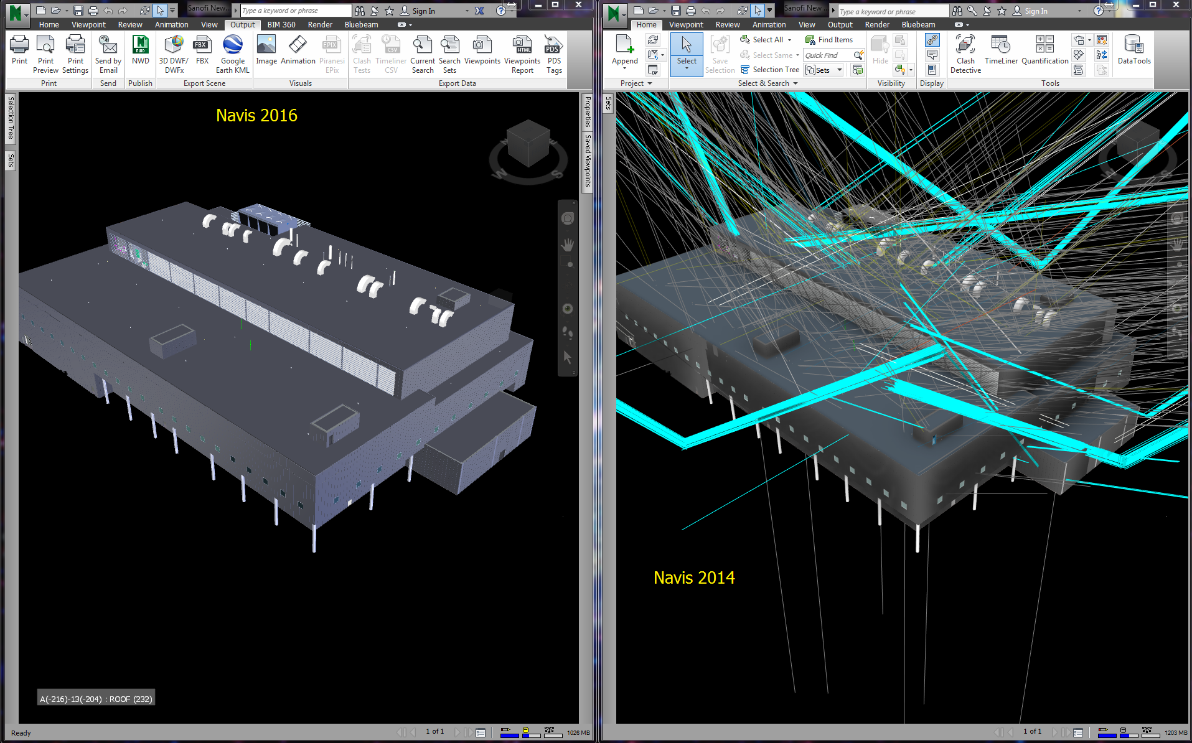This screenshot has width=1192, height=743.
Task: Open docked Properties side panel
Action: click(587, 112)
